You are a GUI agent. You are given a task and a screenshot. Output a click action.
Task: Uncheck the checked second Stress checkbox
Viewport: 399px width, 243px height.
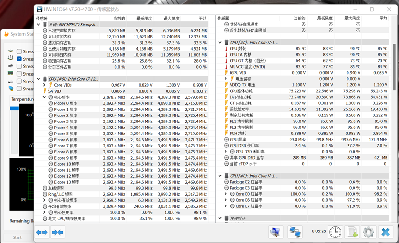19,59
